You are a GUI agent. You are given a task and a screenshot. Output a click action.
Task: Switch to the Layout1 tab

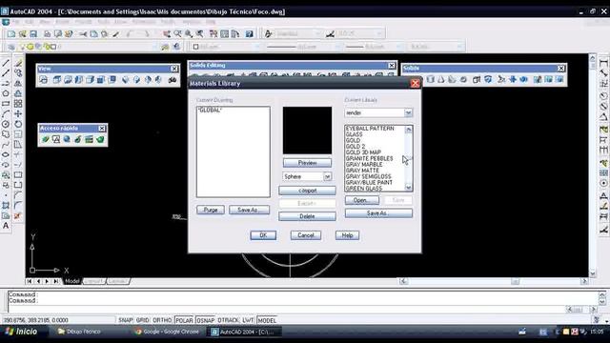(x=93, y=281)
